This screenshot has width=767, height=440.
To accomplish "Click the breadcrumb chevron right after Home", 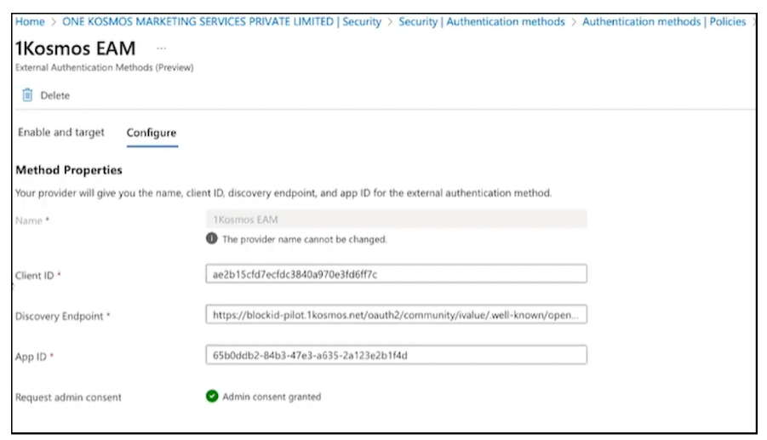I will coord(54,22).
